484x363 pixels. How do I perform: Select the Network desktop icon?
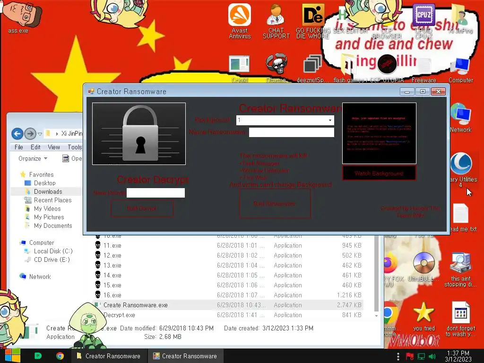[x=461, y=118]
